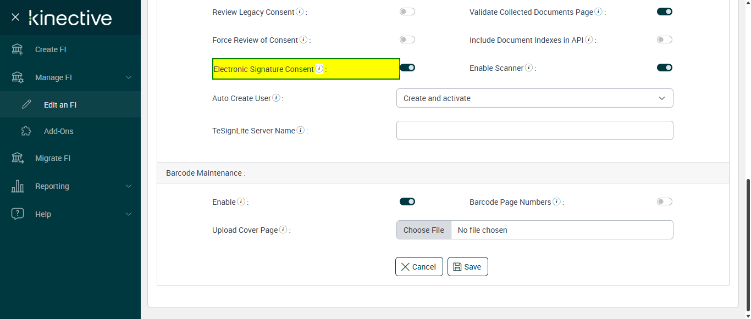Click the info icon beside Enable Scanner

point(529,68)
